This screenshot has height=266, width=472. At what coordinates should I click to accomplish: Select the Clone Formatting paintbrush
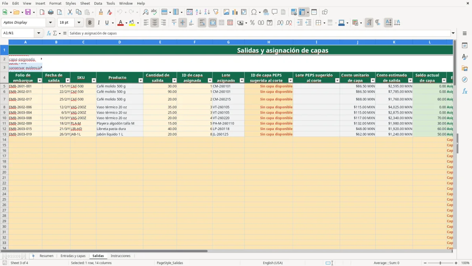[x=101, y=12]
